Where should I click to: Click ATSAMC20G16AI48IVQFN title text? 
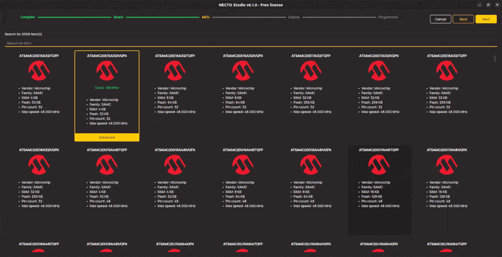pyautogui.click(x=311, y=150)
